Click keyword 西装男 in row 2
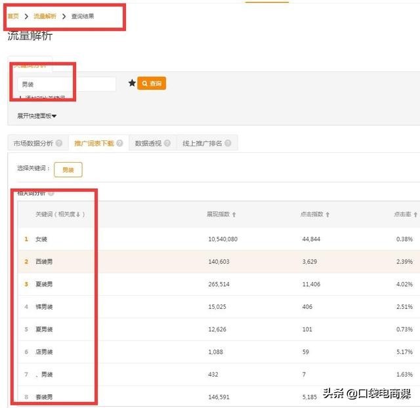 [x=44, y=262]
